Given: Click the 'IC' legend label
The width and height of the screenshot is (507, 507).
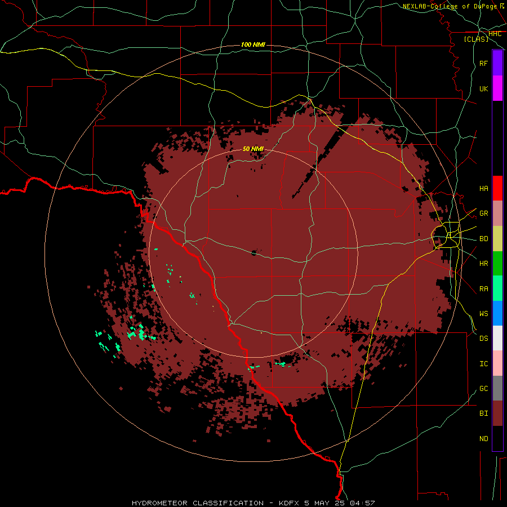Looking at the screenshot, I should click(483, 364).
